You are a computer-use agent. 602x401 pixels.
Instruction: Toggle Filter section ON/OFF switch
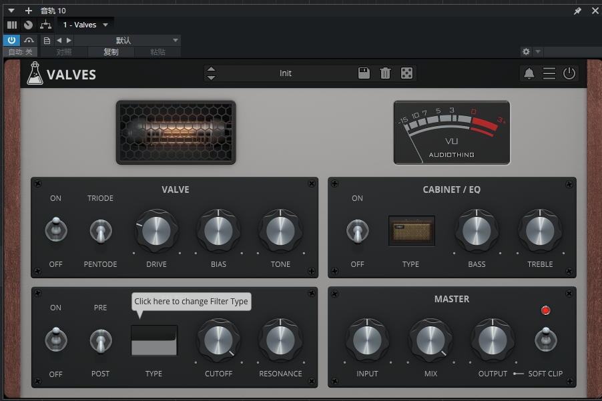pyautogui.click(x=56, y=340)
